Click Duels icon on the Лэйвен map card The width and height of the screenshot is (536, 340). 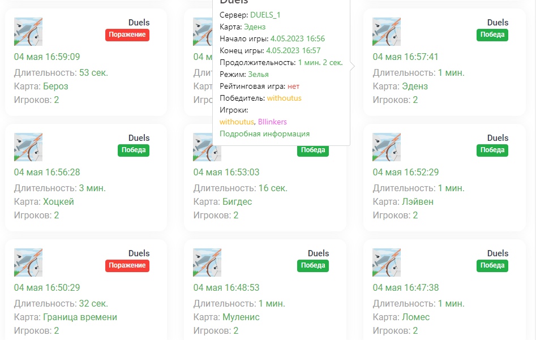pos(387,147)
